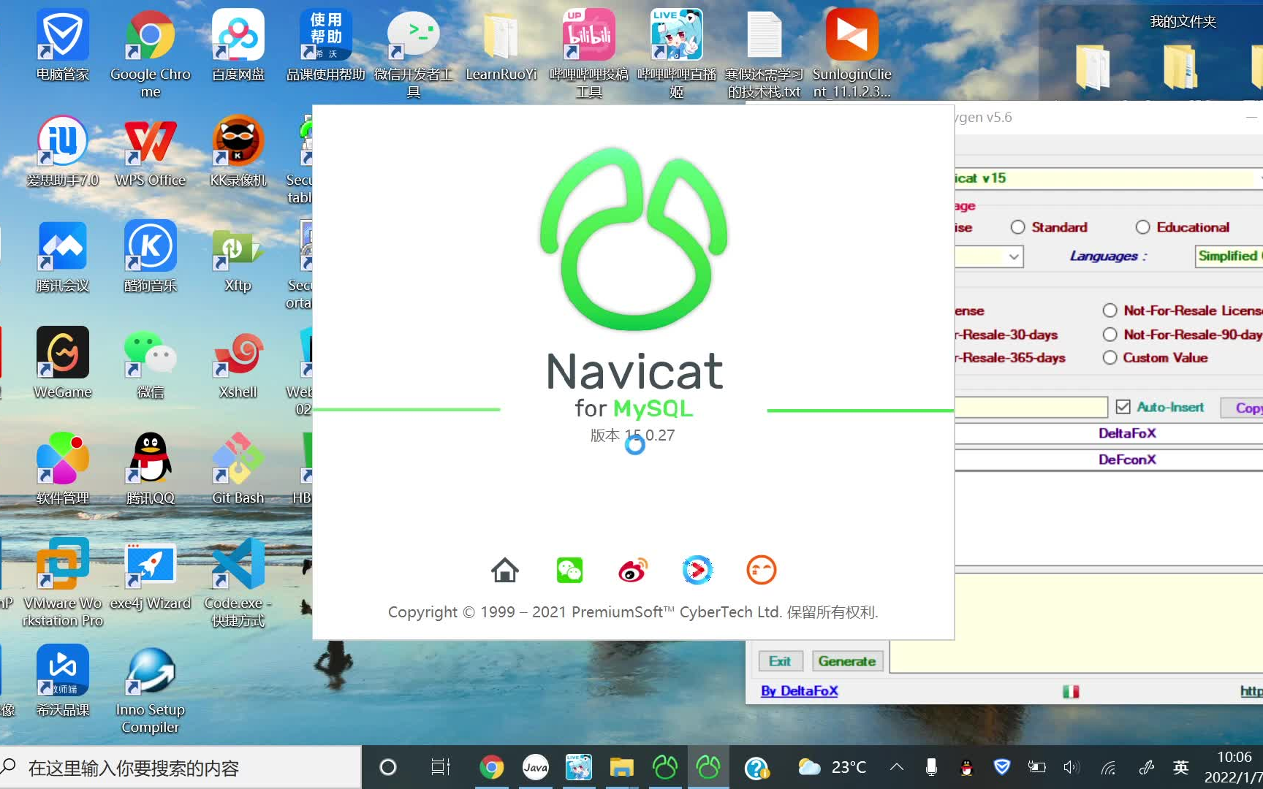The width and height of the screenshot is (1263, 789).
Task: Open Google Chrome from the taskbar
Action: 492,766
